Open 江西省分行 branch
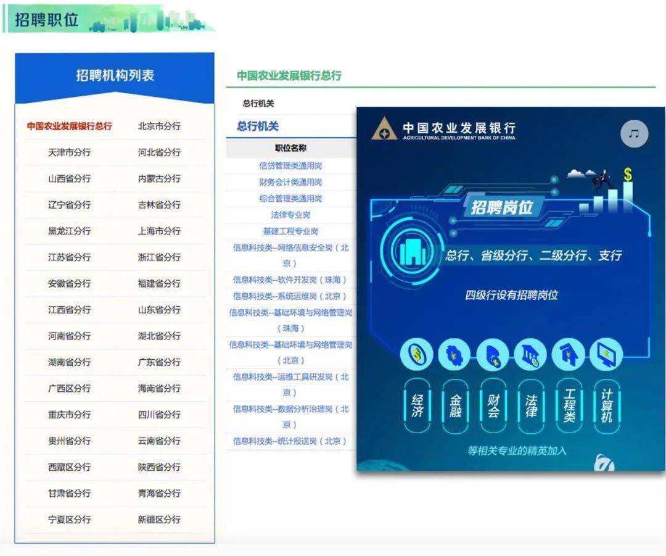The width and height of the screenshot is (666, 556). click(x=69, y=310)
